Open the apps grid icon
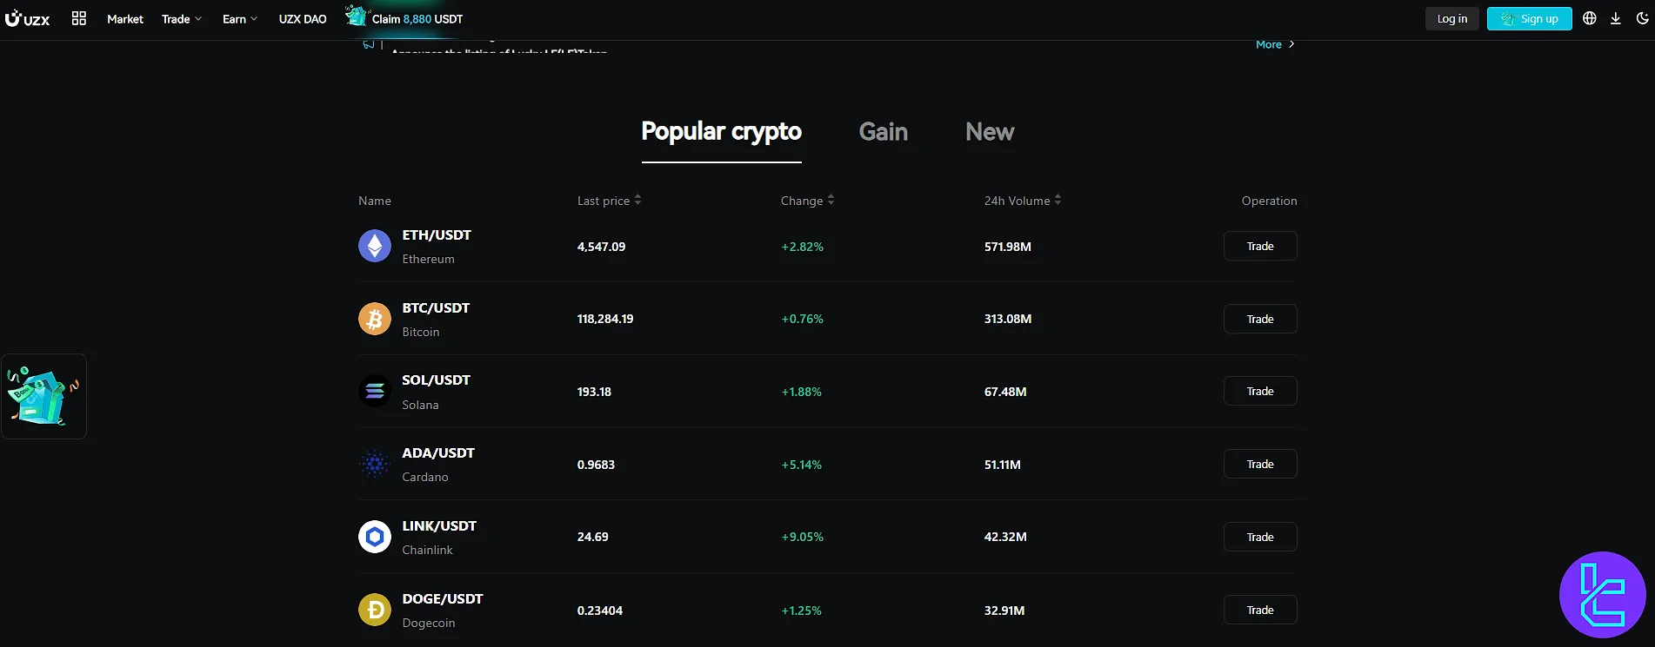 tap(79, 18)
